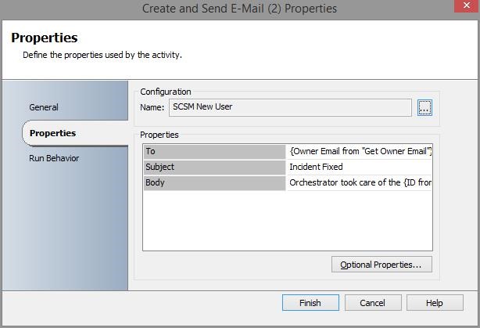This screenshot has height=328, width=480.
Task: Click empty area of the properties list
Action: 287,223
